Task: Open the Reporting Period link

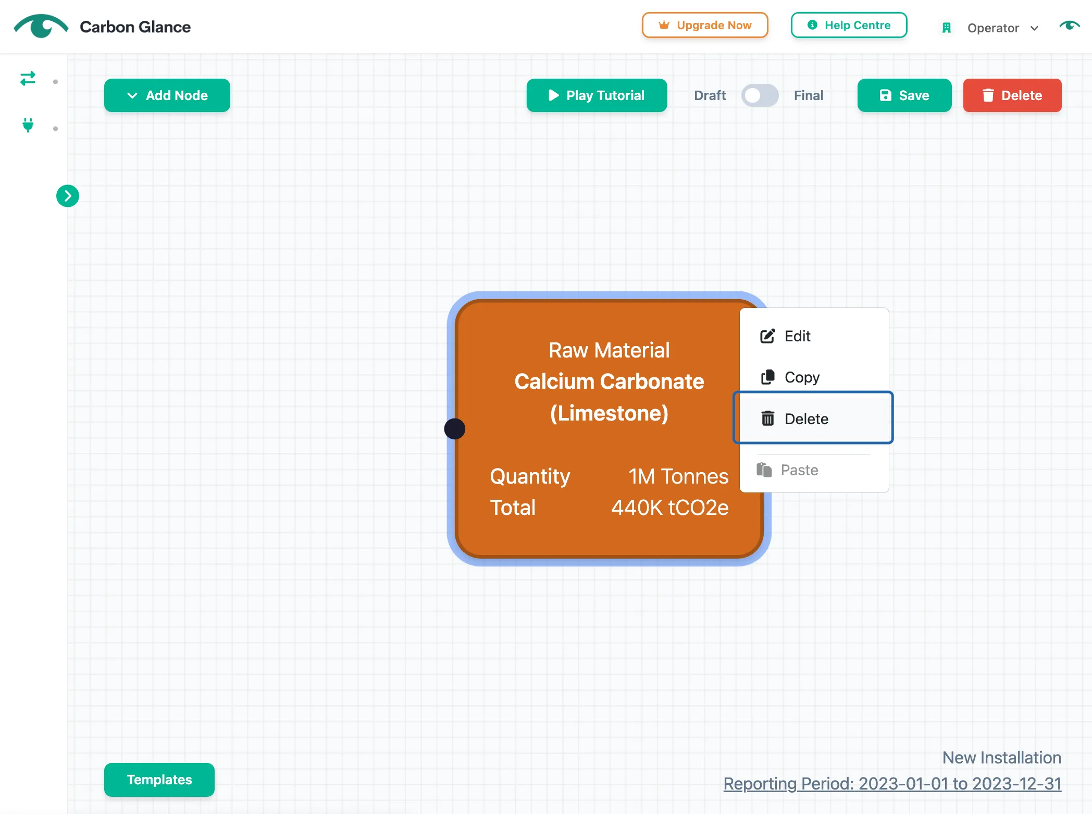Action: (892, 784)
